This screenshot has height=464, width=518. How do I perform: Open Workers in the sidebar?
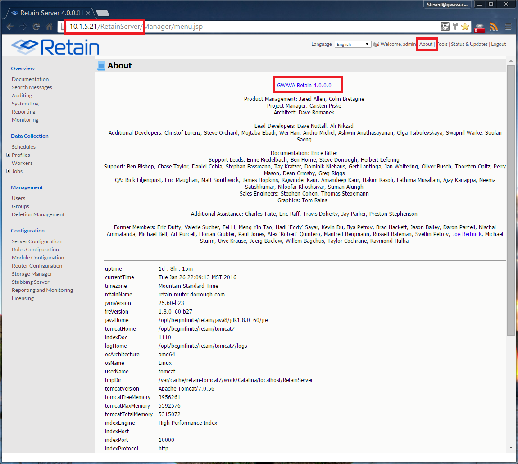click(x=22, y=163)
